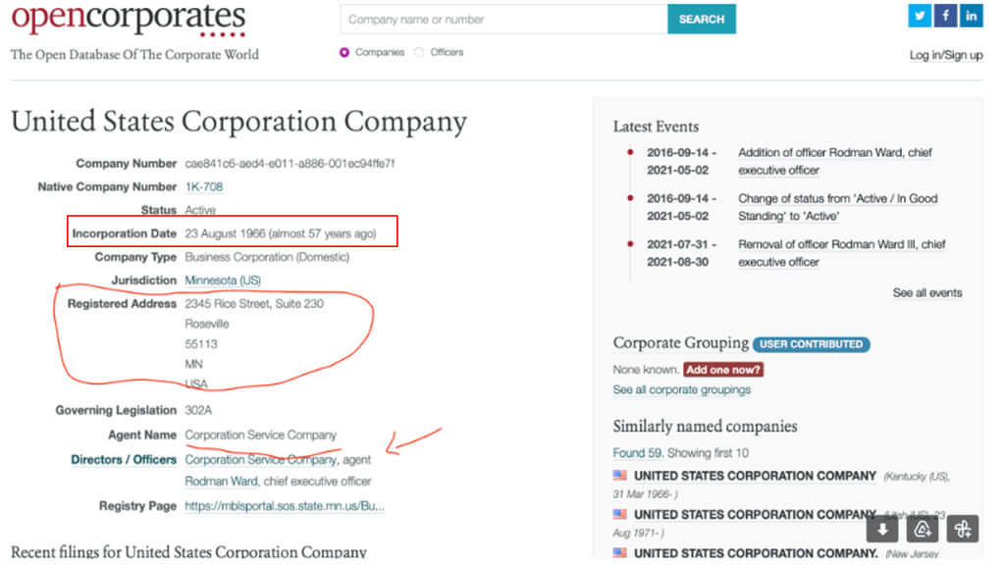Open the Facebook share icon
This screenshot has height=565, width=1005.
[x=945, y=16]
